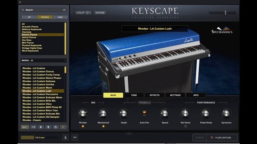Click the category list scrollbar

click(x=65, y=38)
